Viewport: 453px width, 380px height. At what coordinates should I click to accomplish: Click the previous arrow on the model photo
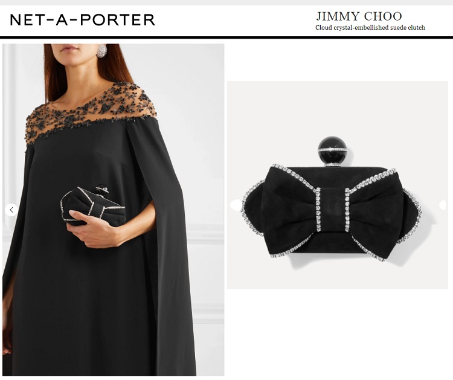click(x=11, y=210)
